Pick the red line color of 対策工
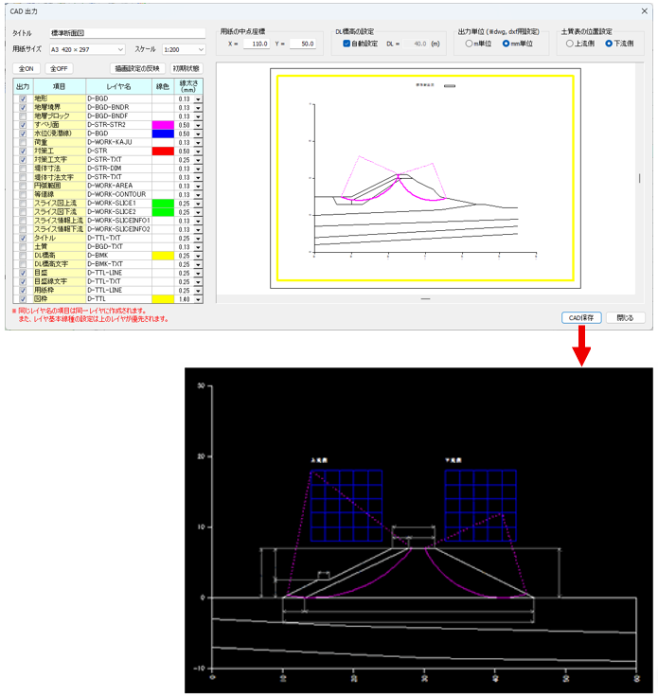658x696 pixels. click(x=163, y=151)
